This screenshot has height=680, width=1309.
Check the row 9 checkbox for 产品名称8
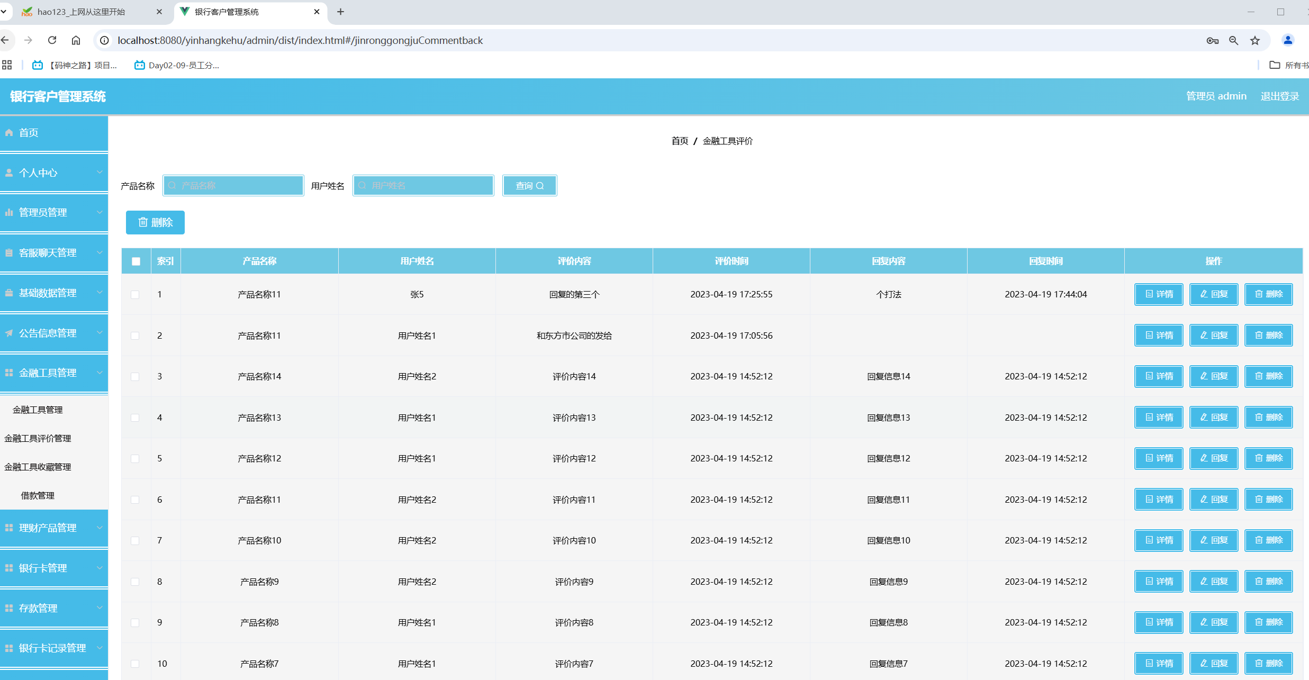coord(135,623)
